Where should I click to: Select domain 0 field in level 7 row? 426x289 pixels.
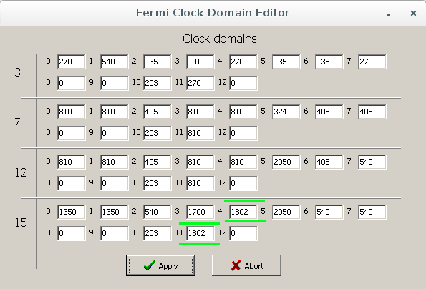point(72,112)
